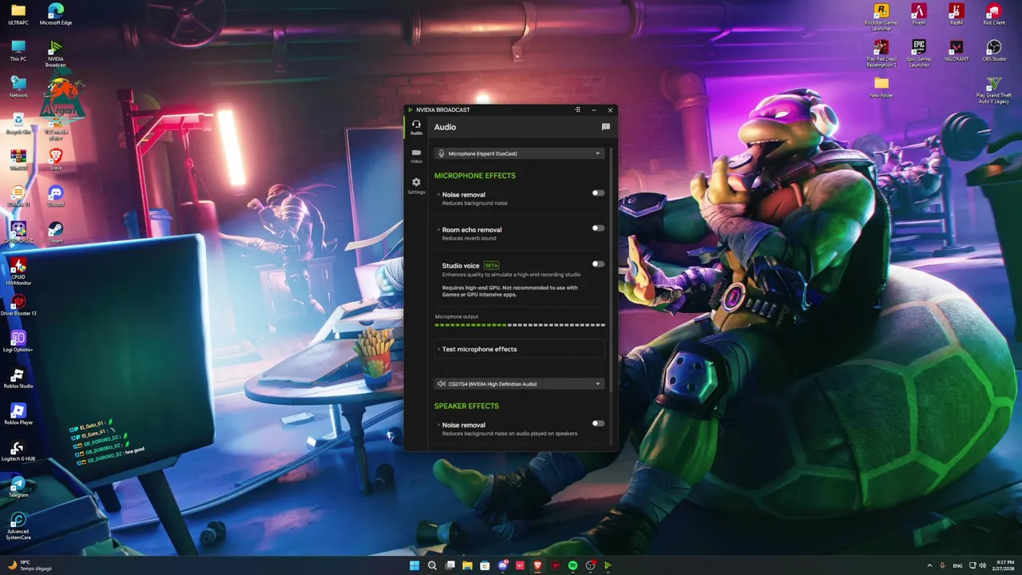Open clock showing 9:17 PM
The width and height of the screenshot is (1022, 575).
point(1004,565)
